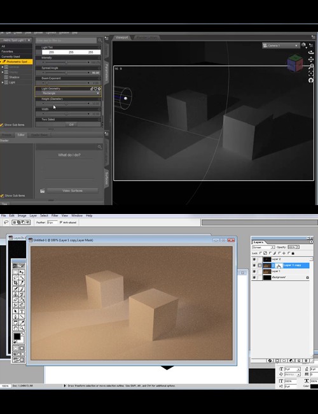Click the Light Geometry favorite heart icon
The image size is (318, 414).
(x=95, y=89)
